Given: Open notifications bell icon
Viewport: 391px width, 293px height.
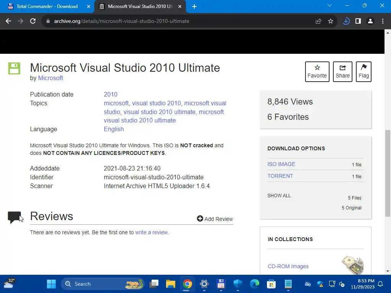Looking at the screenshot, I should (x=381, y=284).
